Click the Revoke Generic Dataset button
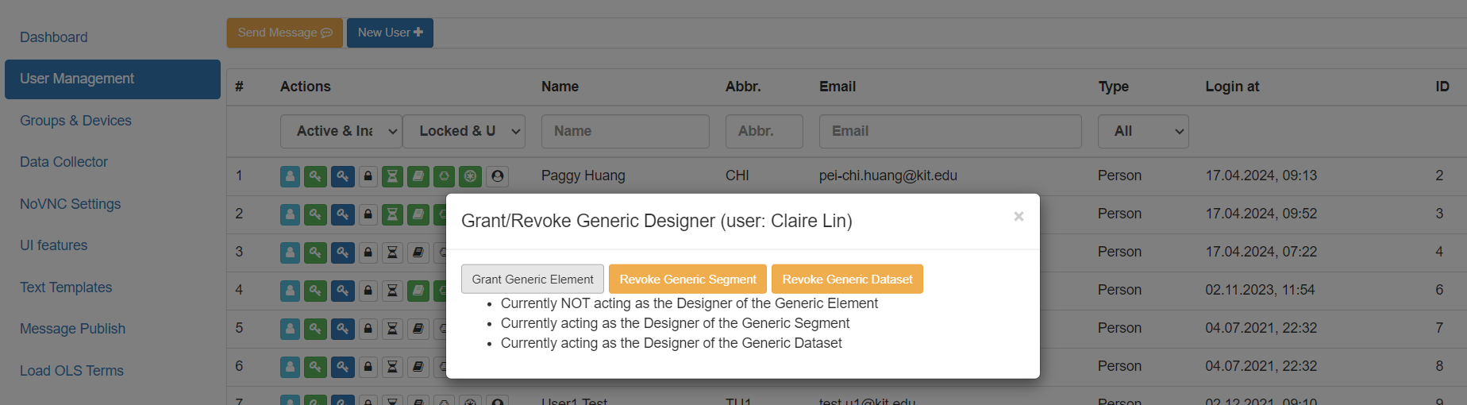Viewport: 1467px width, 405px height. [847, 279]
